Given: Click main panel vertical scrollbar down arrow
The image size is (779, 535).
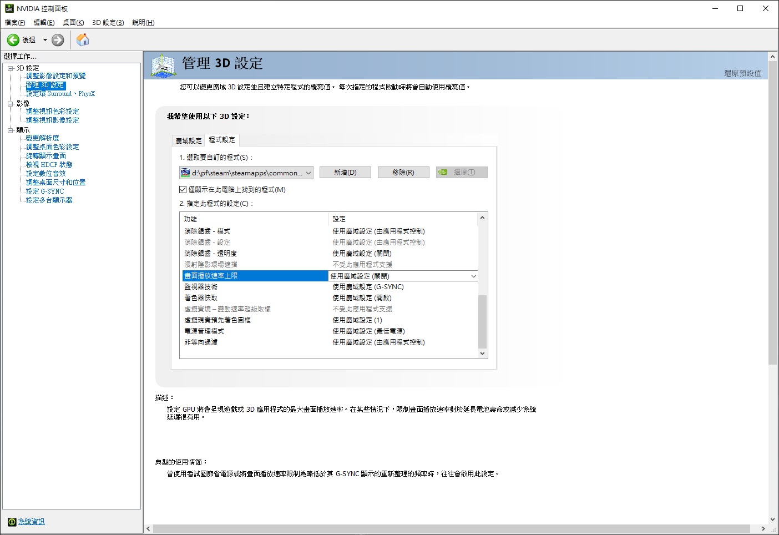Looking at the screenshot, I should pos(772,520).
